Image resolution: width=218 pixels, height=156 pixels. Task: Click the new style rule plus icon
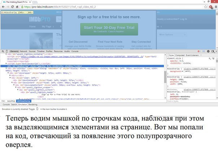click(x=210, y=58)
